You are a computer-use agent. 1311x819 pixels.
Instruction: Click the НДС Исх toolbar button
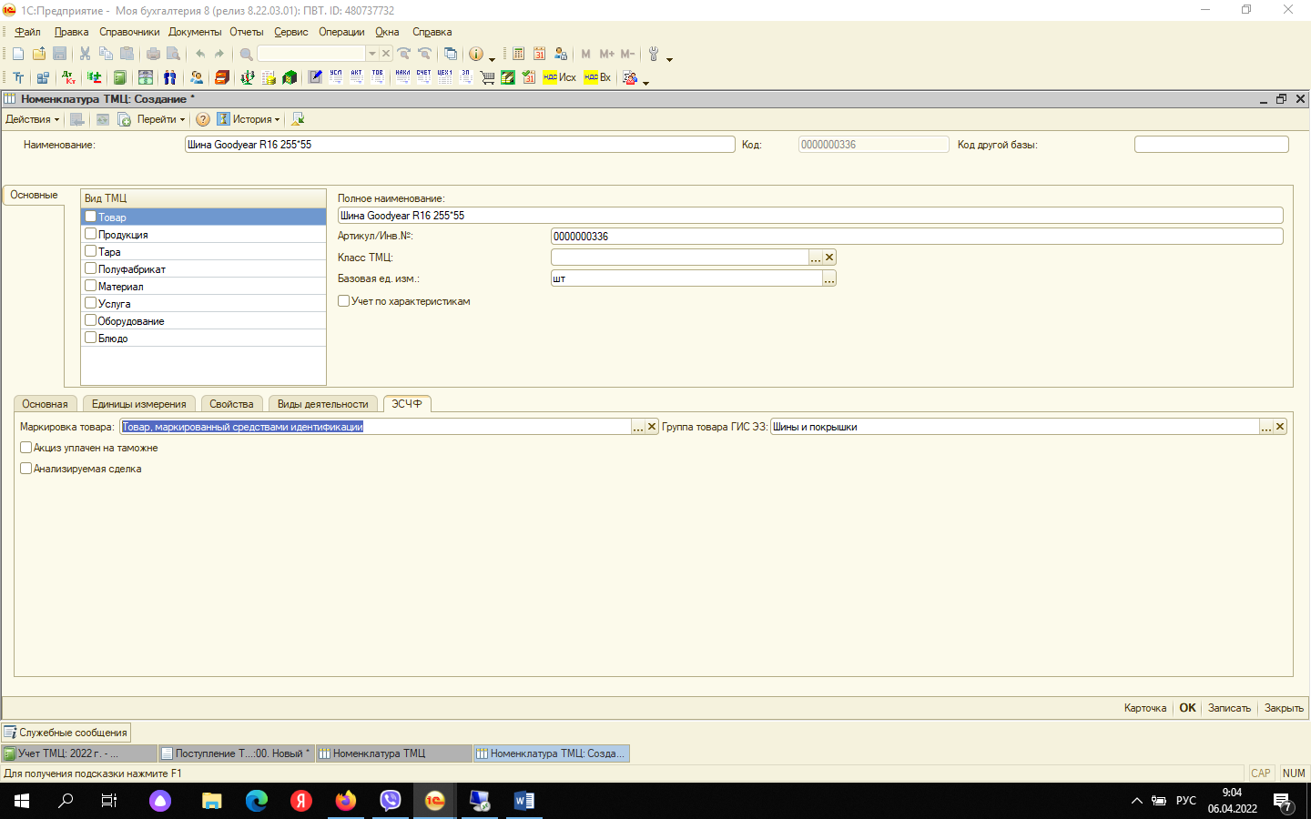click(560, 77)
